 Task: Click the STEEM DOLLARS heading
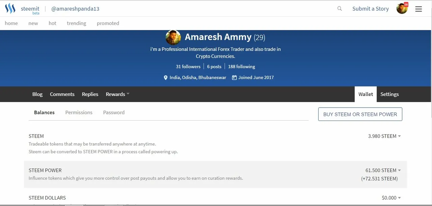pos(47,198)
